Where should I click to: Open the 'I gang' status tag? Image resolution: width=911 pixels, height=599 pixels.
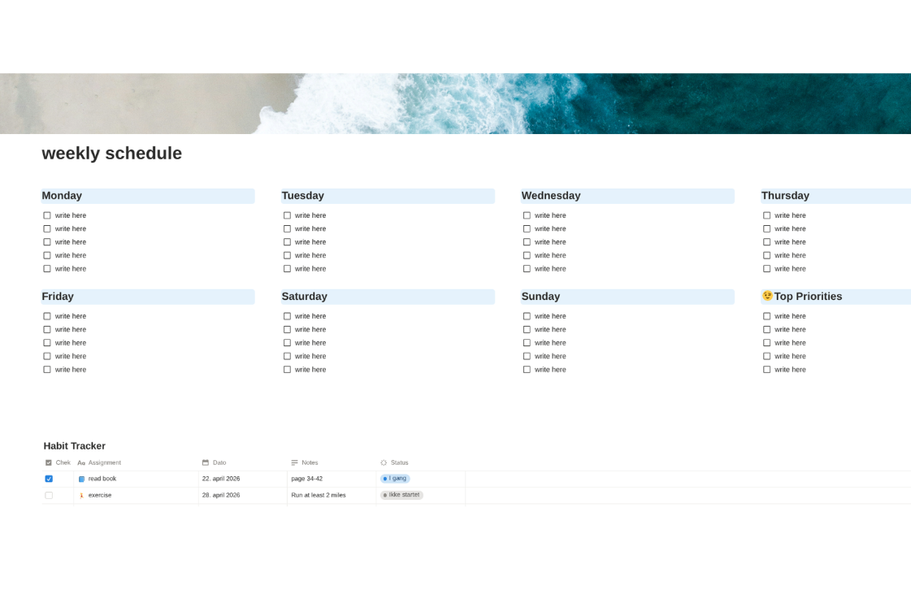pyautogui.click(x=395, y=478)
